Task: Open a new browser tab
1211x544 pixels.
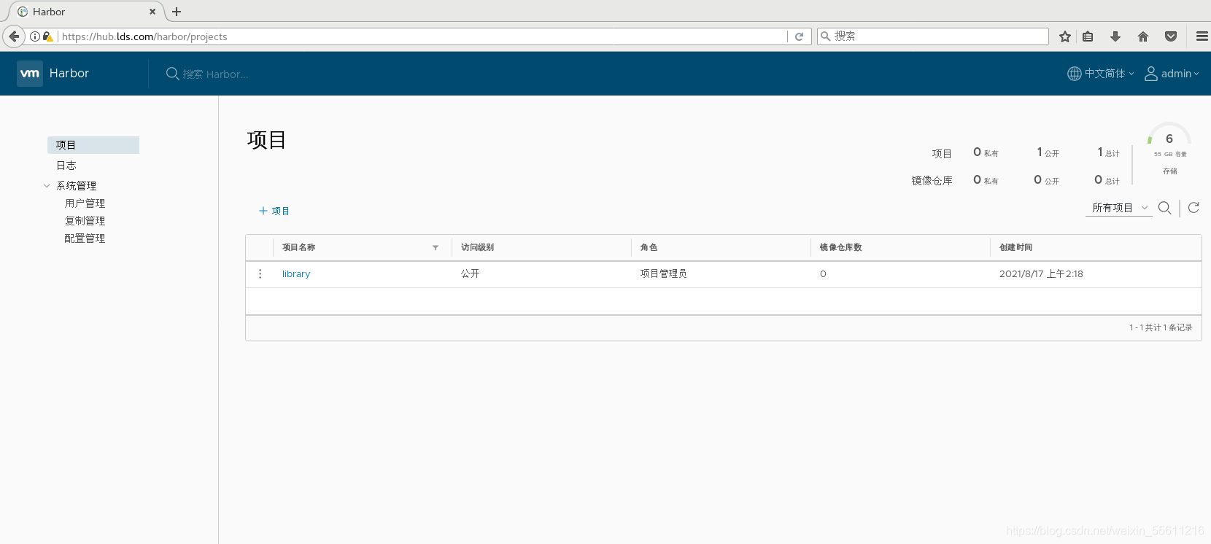Action: tap(177, 12)
